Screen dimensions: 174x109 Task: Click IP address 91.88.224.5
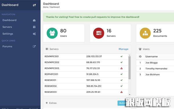pyautogui.click(x=92, y=74)
